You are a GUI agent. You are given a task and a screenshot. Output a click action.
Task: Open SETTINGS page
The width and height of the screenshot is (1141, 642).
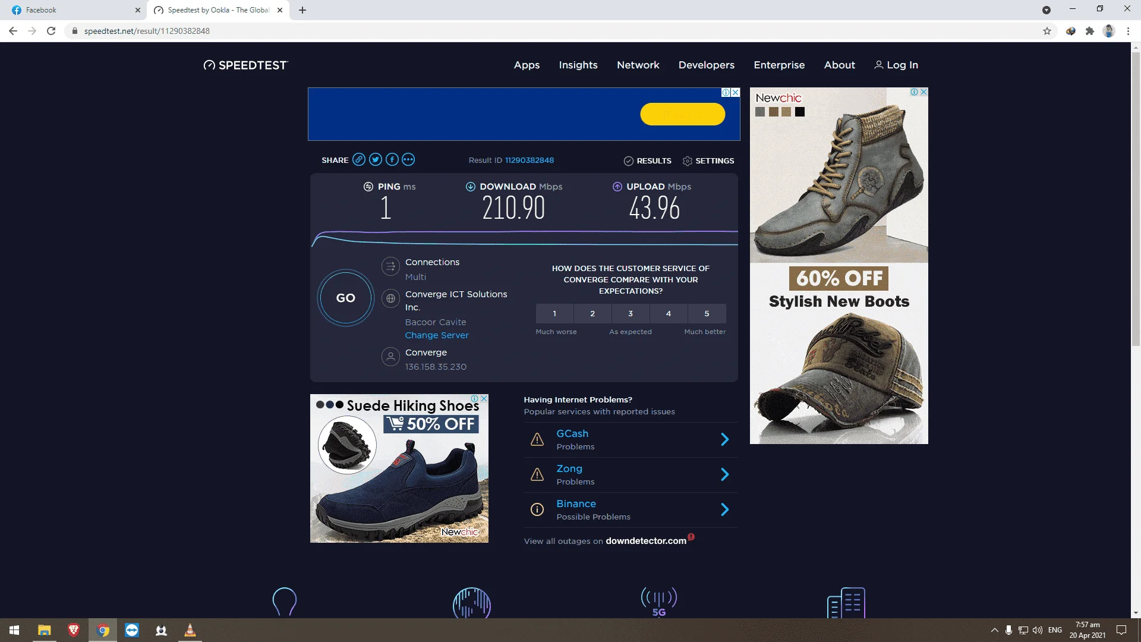click(708, 160)
